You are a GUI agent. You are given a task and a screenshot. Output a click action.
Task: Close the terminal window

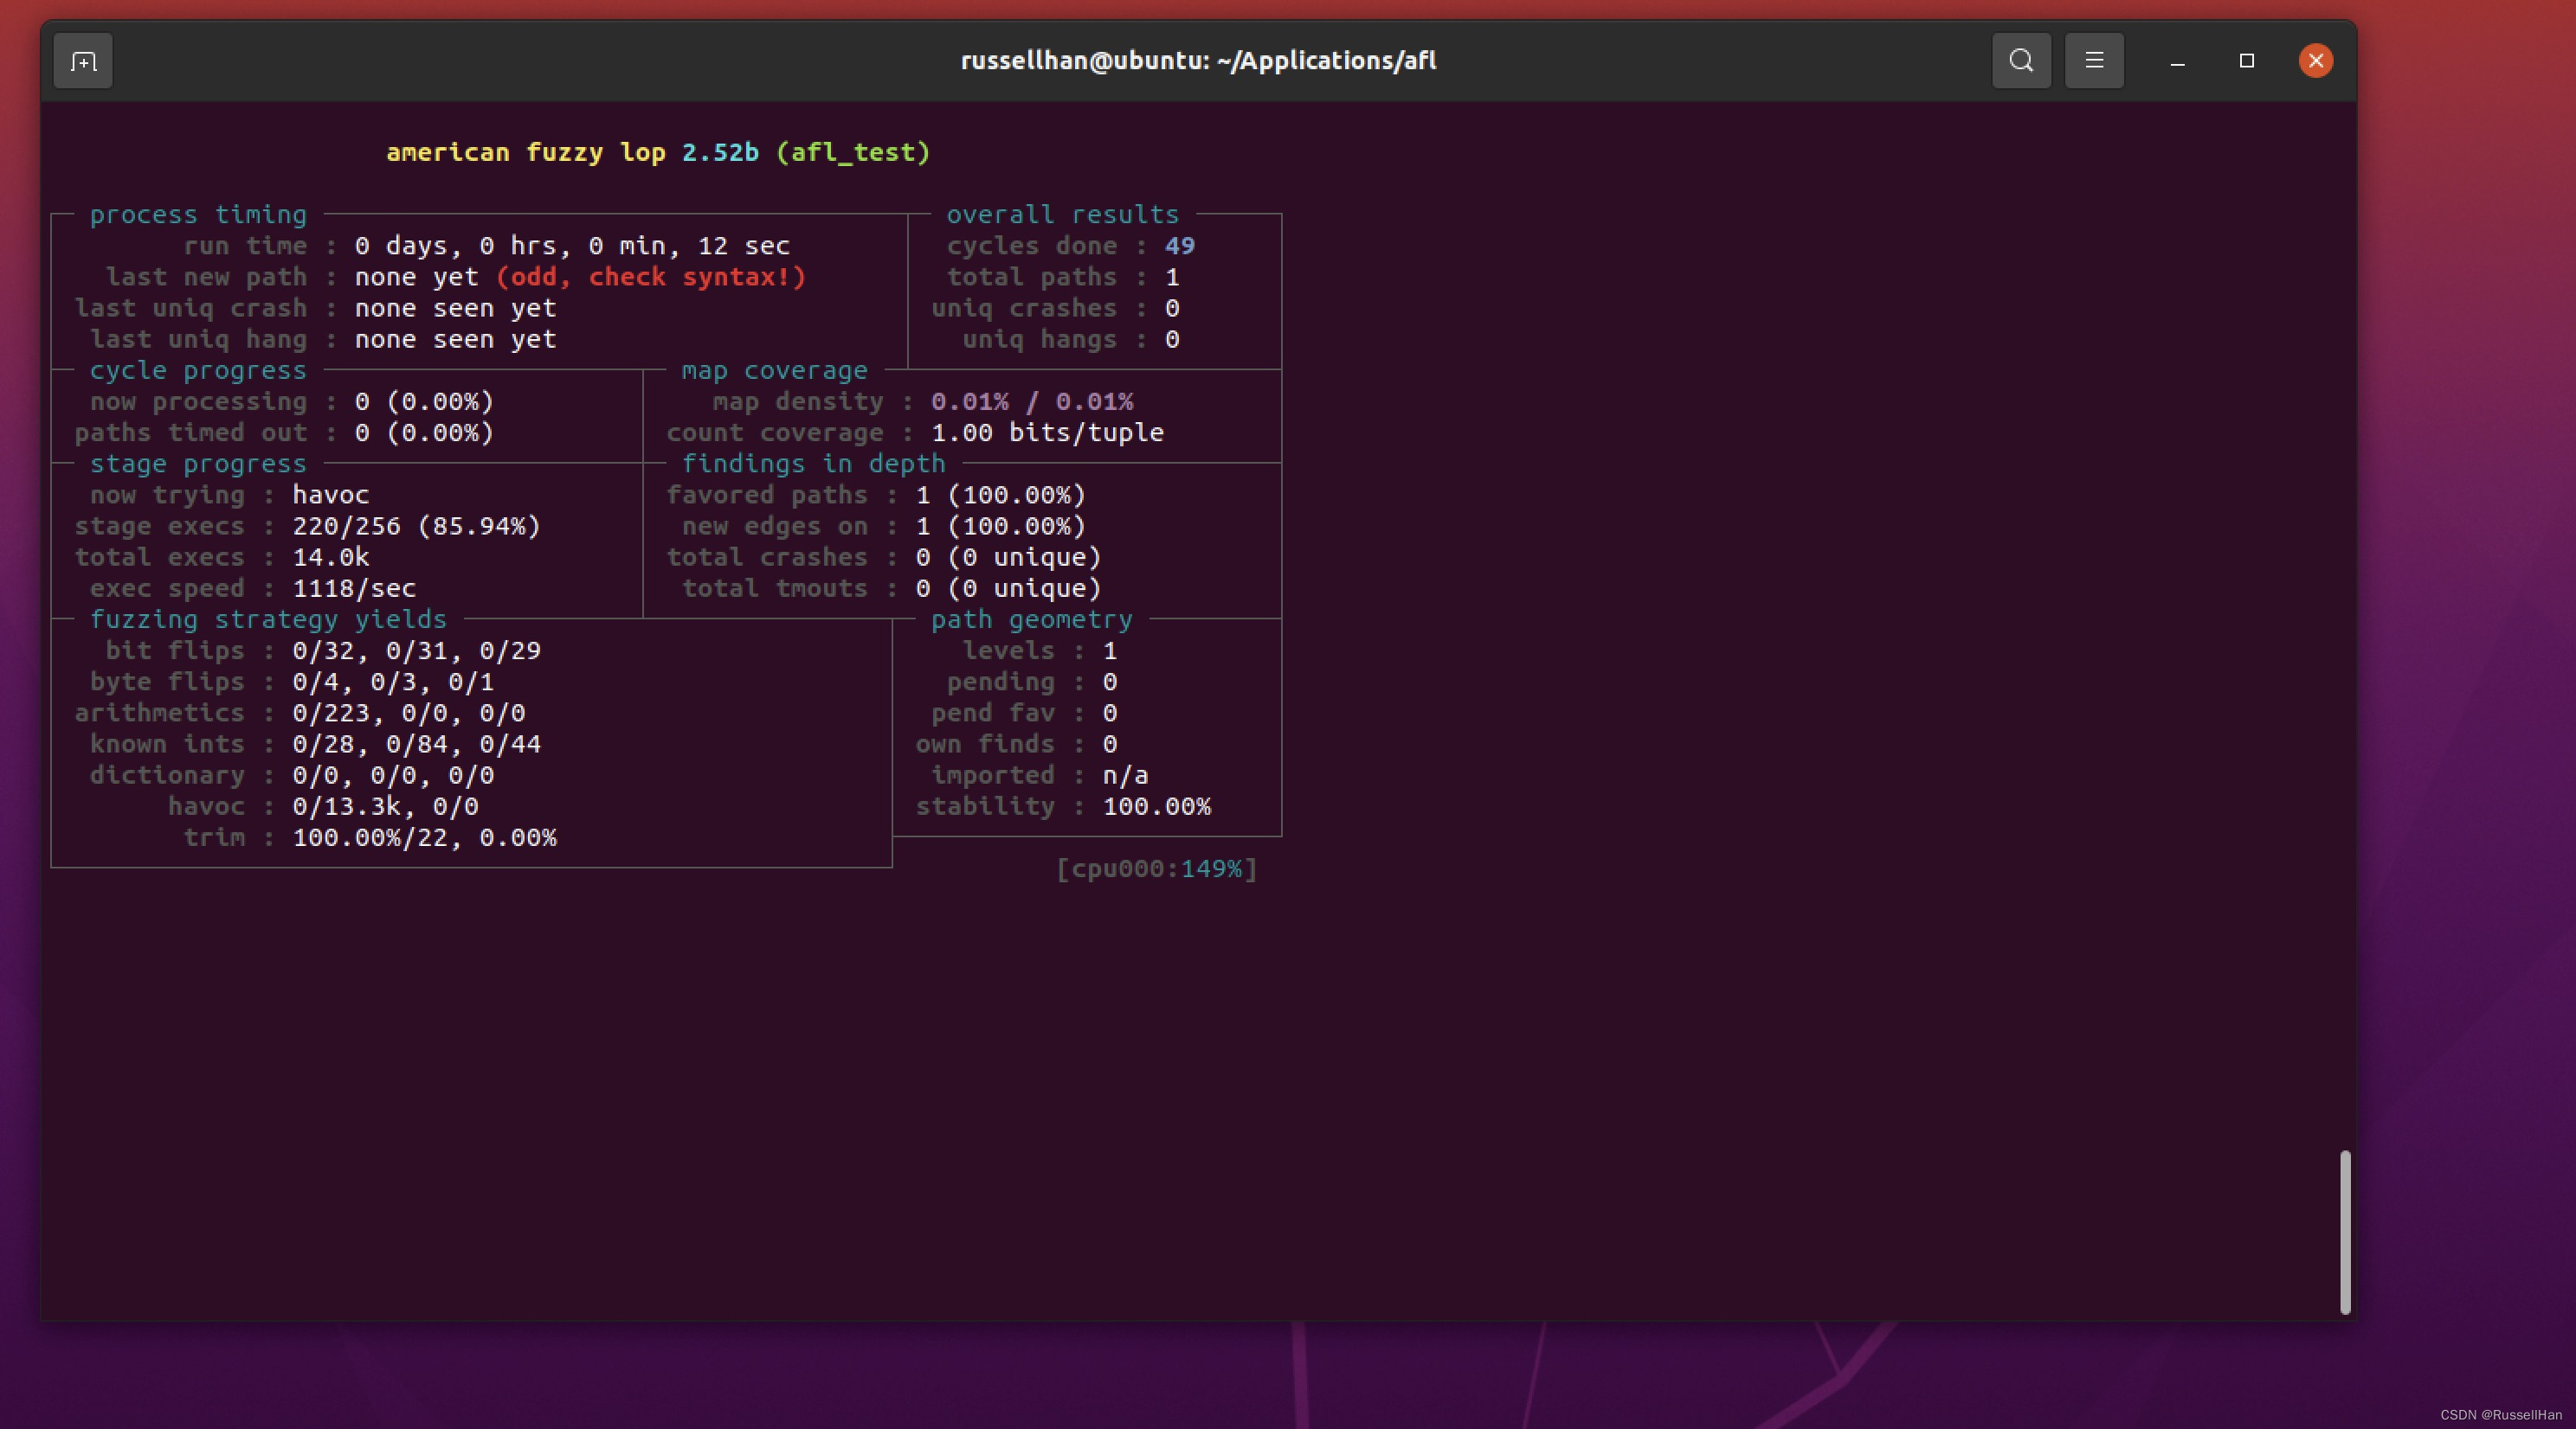tap(2315, 61)
